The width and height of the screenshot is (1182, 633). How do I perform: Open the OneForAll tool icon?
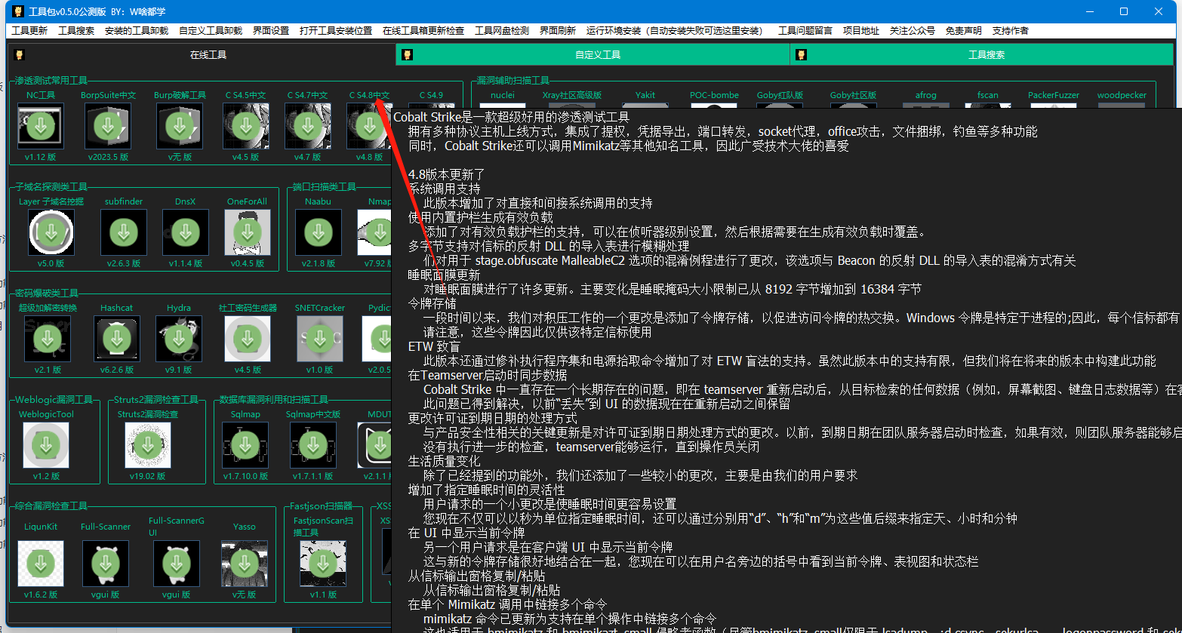[248, 232]
